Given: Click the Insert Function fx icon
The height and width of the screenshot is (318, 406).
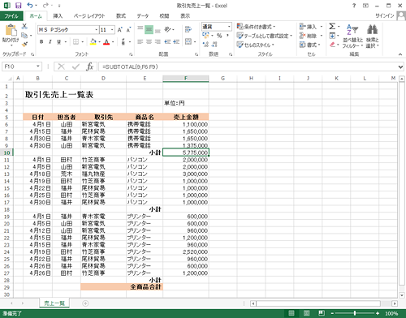Looking at the screenshot, I should [x=89, y=67].
